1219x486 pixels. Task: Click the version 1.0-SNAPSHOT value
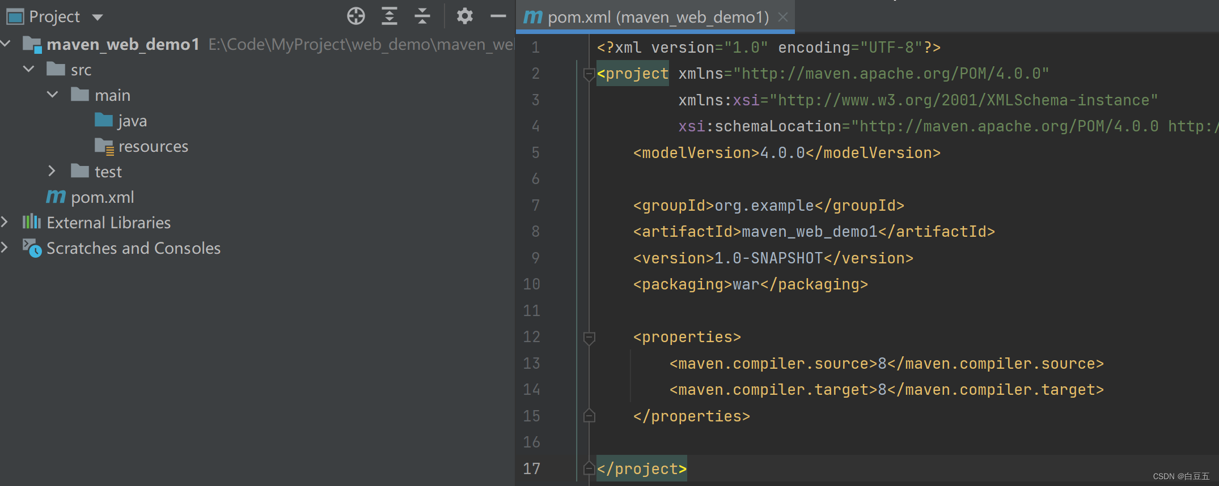pos(768,258)
